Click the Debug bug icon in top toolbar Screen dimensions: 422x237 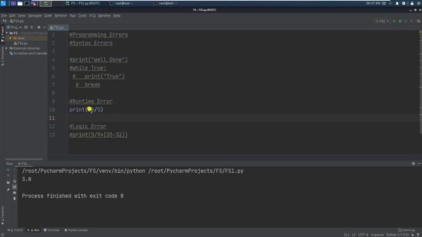[400, 21]
